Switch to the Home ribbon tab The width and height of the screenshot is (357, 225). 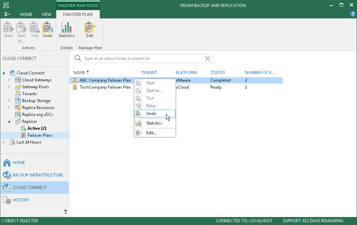click(26, 14)
